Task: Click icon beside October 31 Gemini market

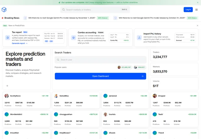Action: pos(115,18)
